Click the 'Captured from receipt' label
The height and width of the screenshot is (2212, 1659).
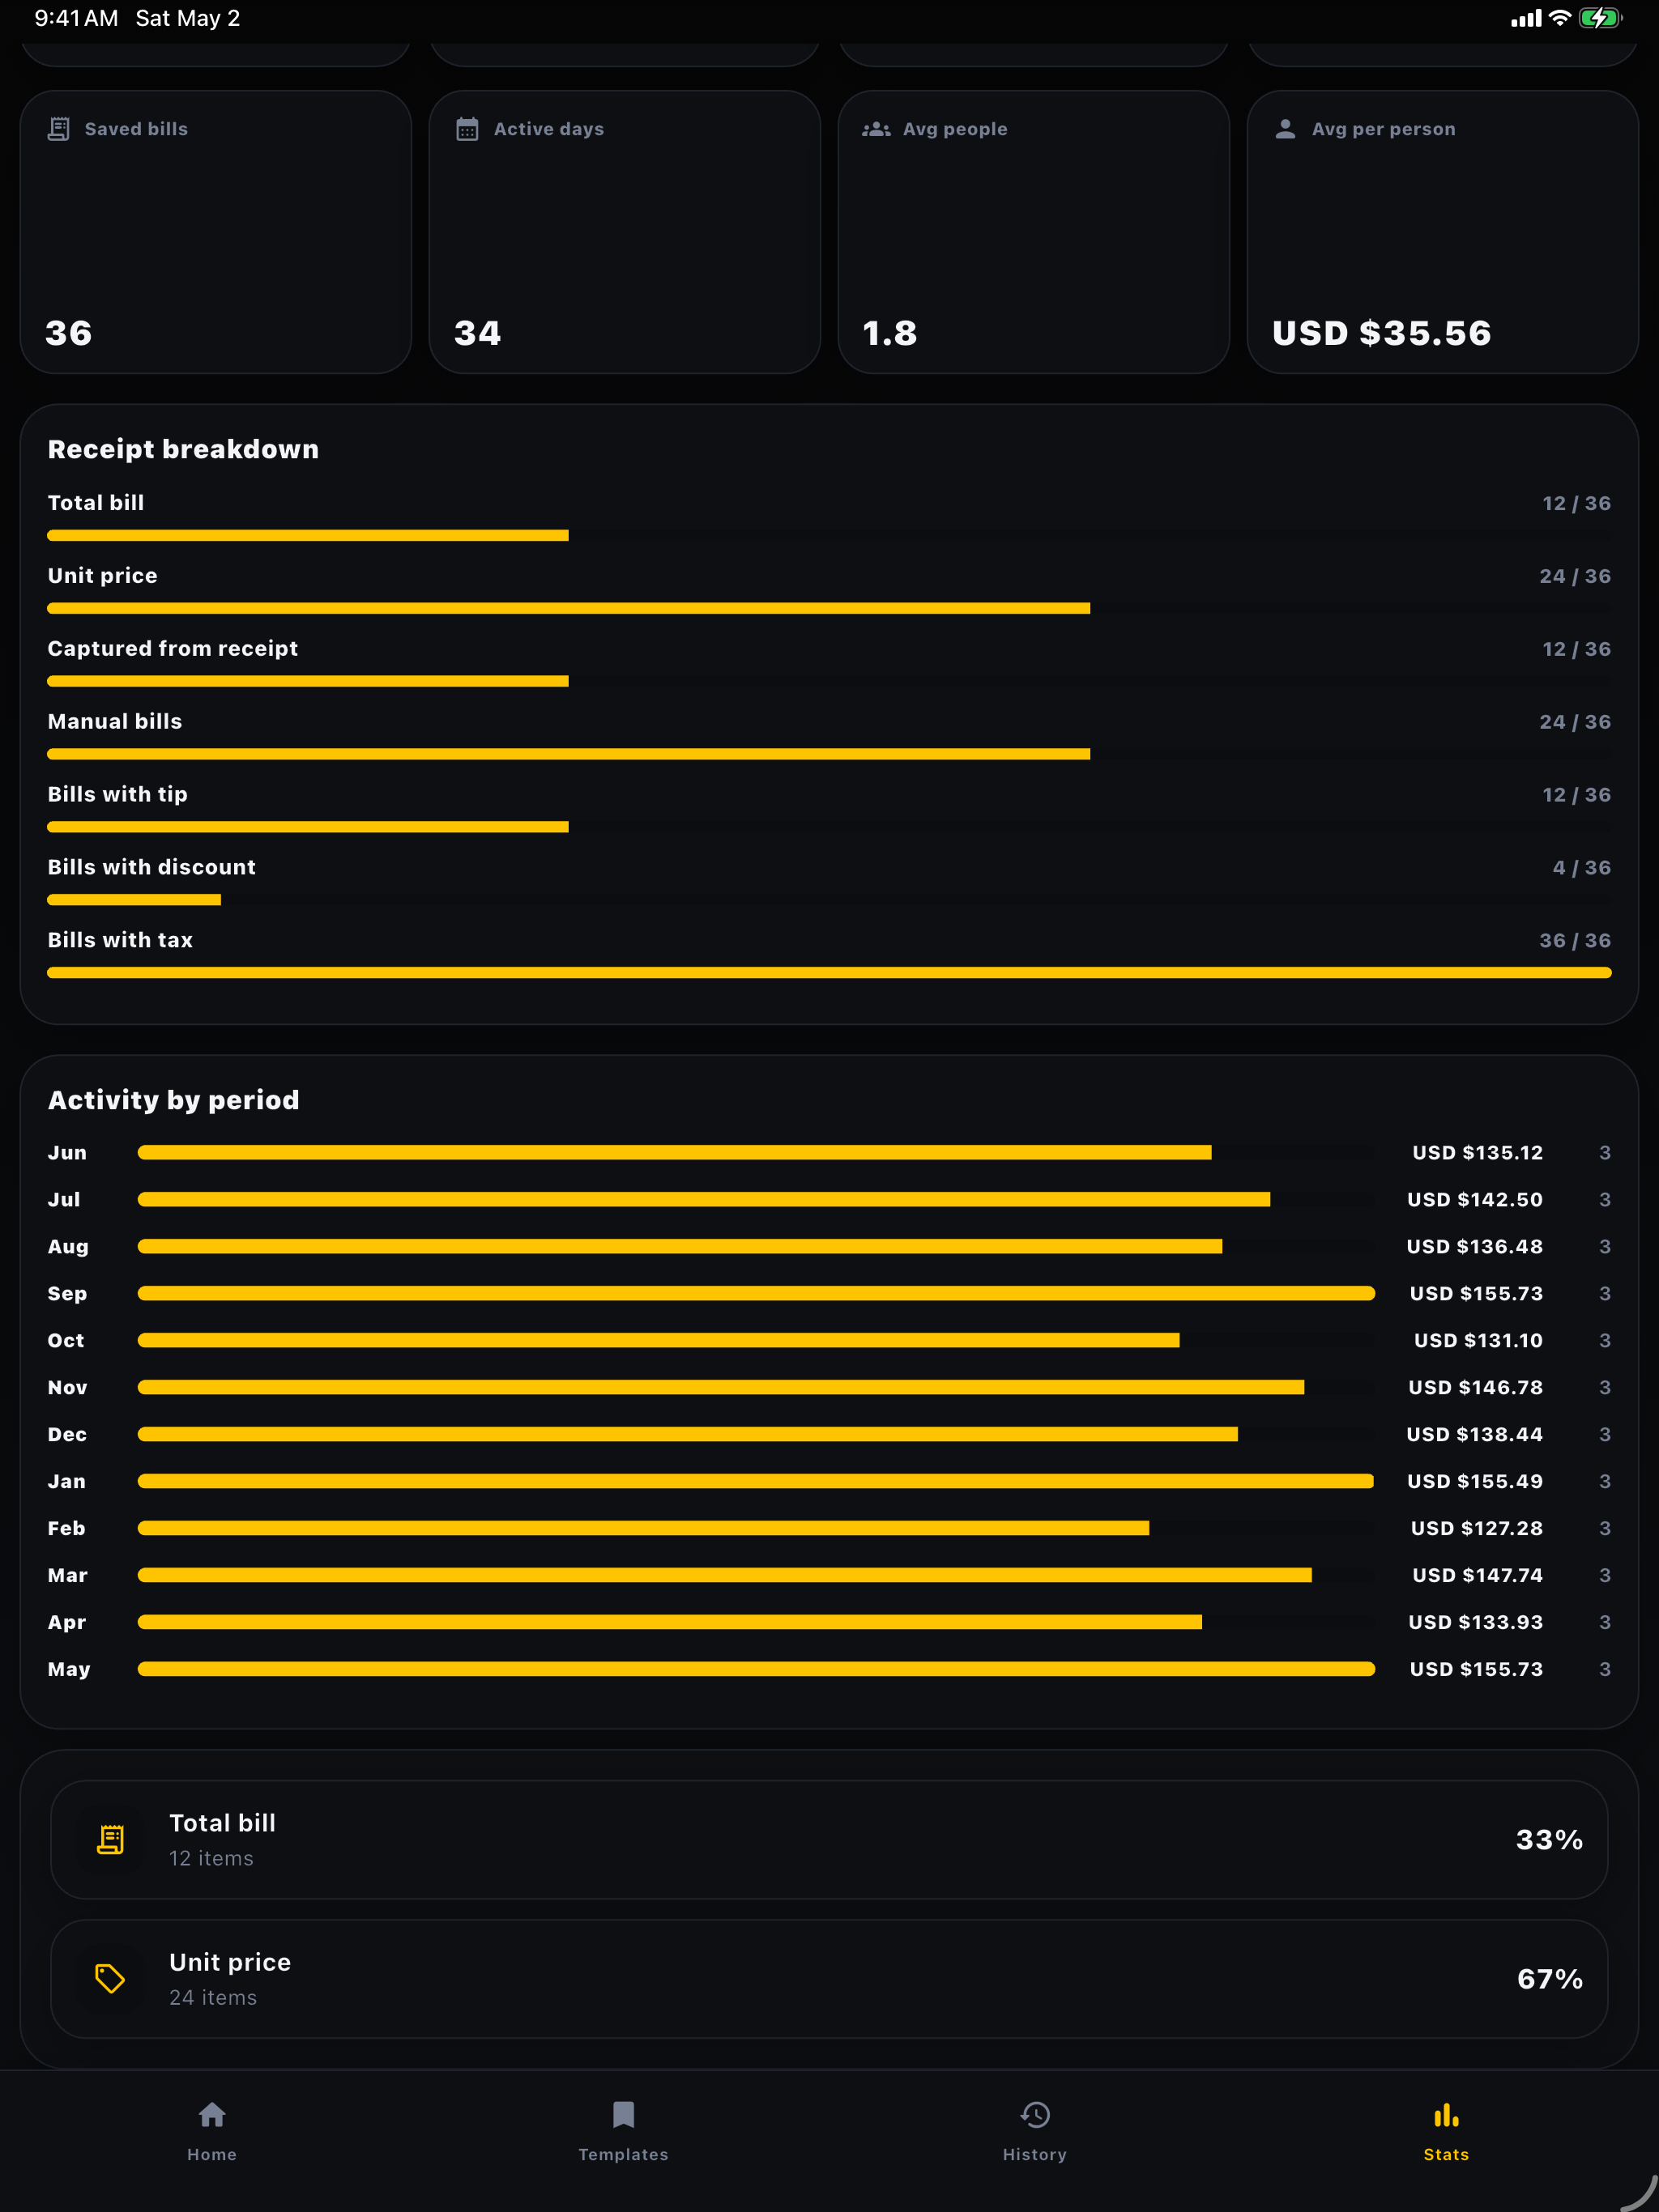click(173, 649)
